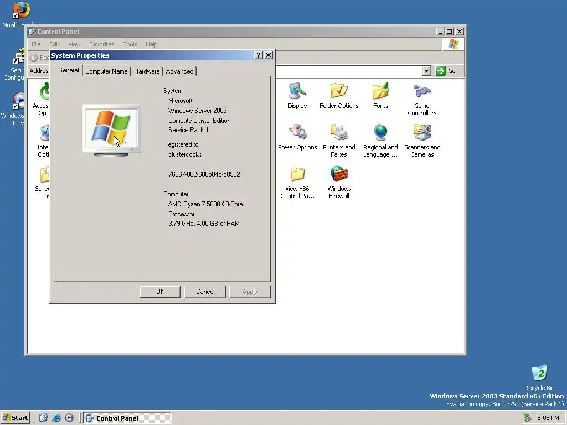Image resolution: width=567 pixels, height=425 pixels.
Task: Click Control Panel taskbar button
Action: (x=127, y=418)
